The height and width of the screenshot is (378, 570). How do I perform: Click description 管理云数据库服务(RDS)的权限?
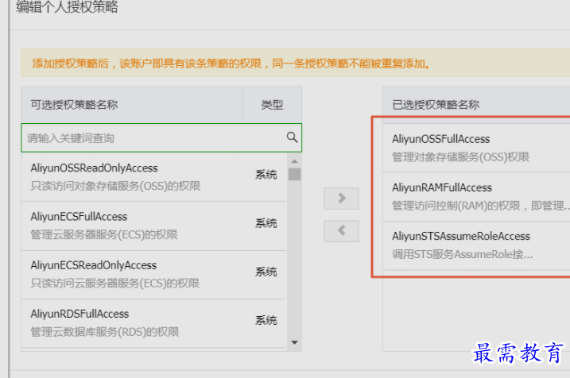[x=105, y=332]
